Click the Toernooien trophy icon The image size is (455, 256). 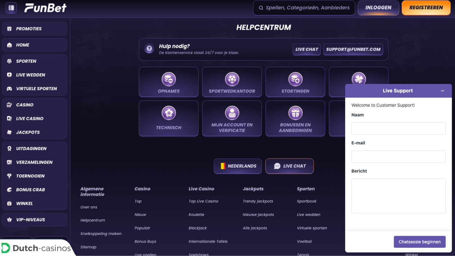[9, 176]
